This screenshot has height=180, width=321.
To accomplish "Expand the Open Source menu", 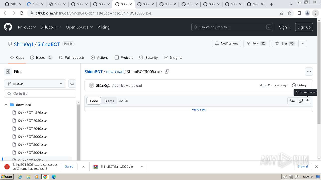I will (x=79, y=27).
